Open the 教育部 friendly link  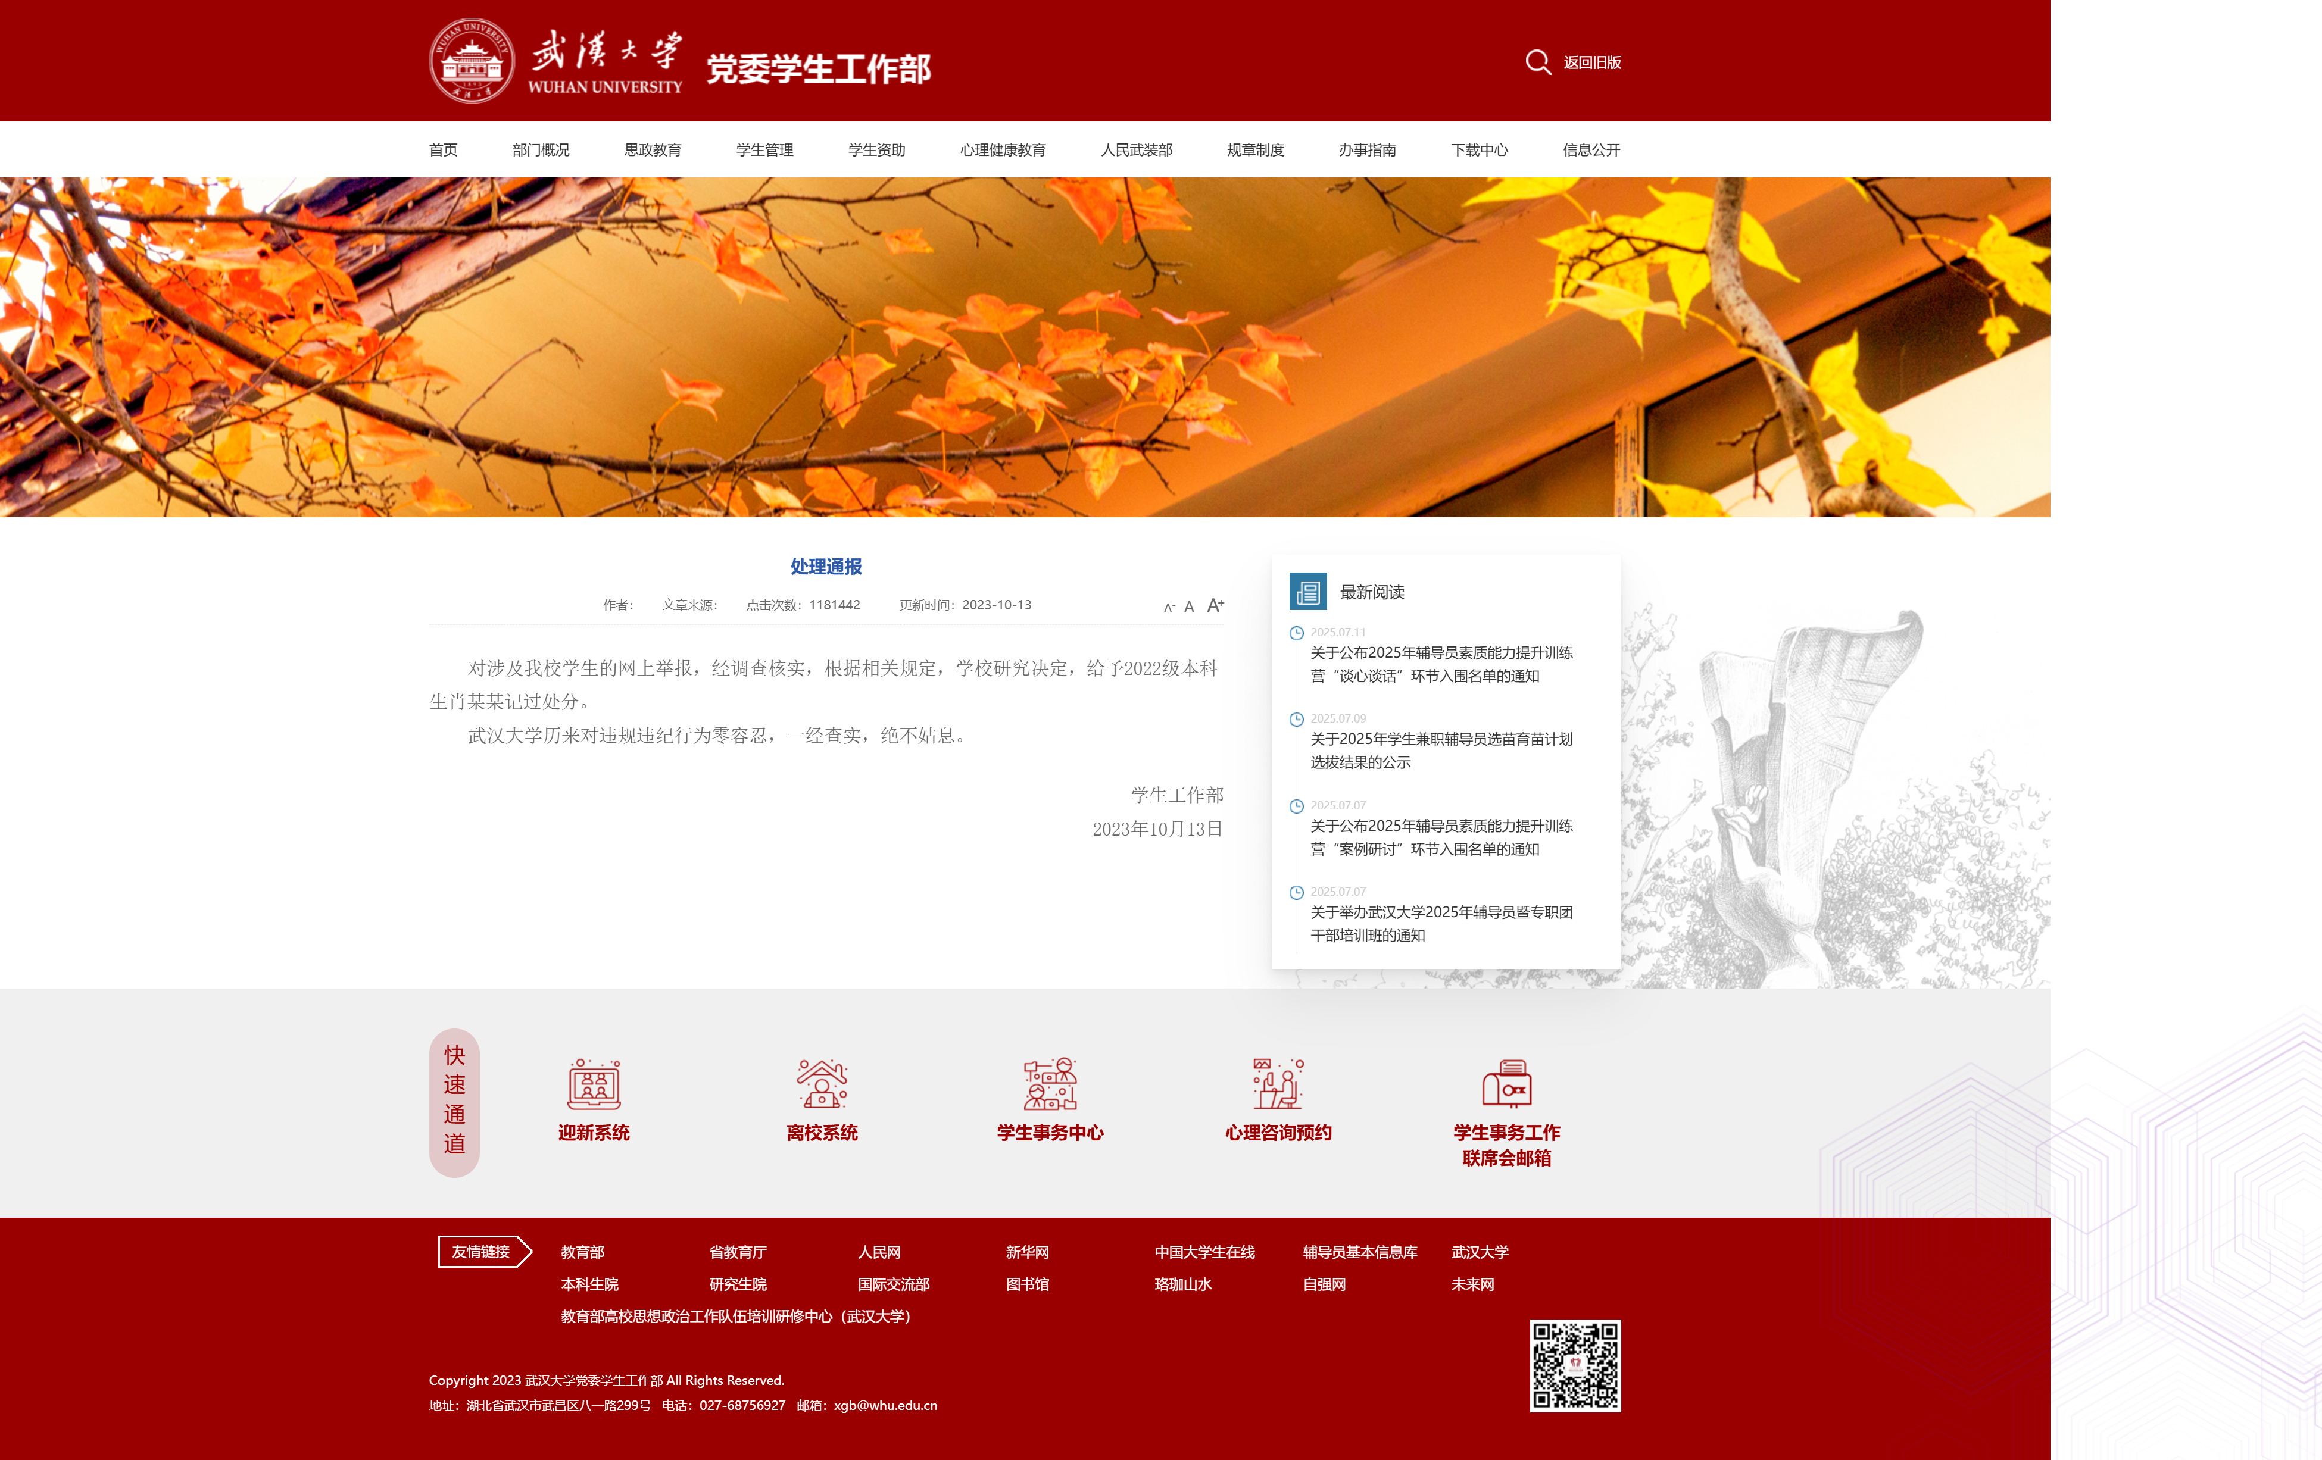click(582, 1252)
